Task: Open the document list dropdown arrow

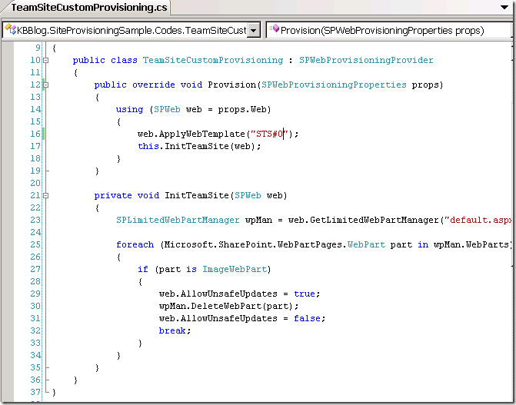Action: tap(504, 7)
